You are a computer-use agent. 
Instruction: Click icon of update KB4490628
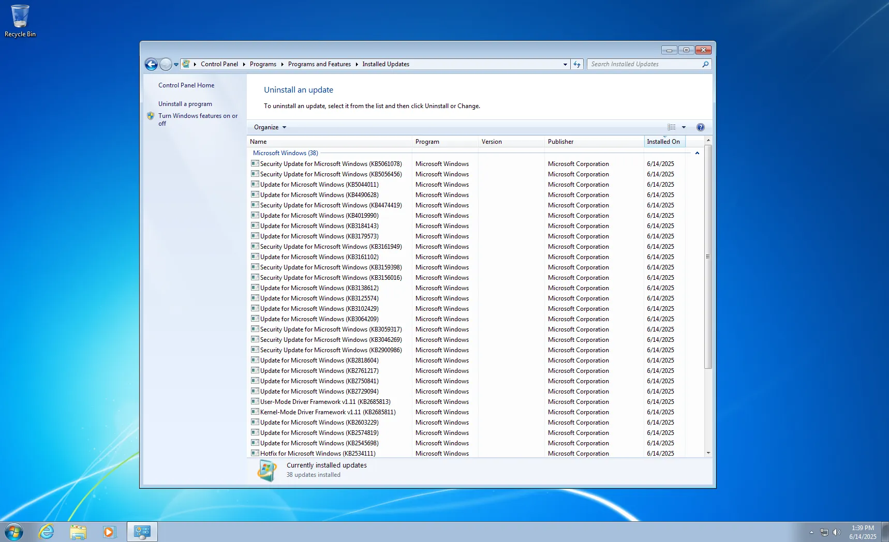(x=255, y=194)
